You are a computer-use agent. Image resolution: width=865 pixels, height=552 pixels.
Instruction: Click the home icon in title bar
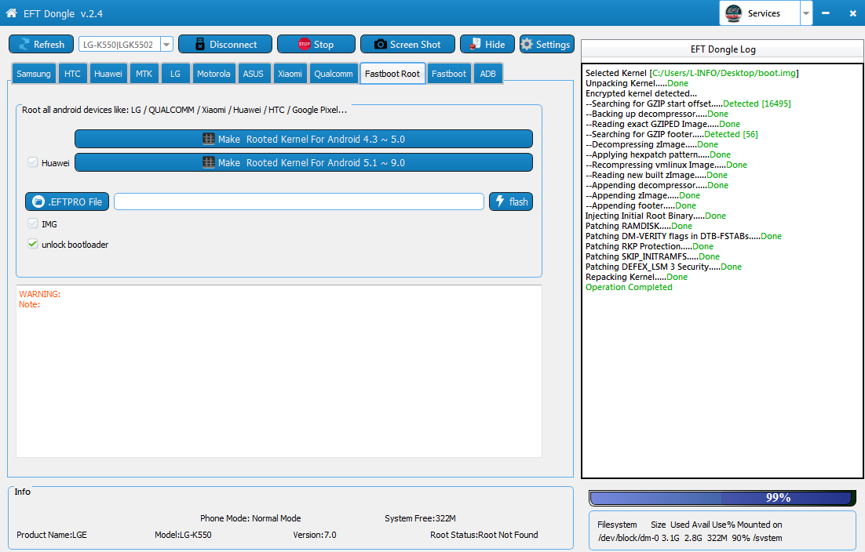[11, 13]
